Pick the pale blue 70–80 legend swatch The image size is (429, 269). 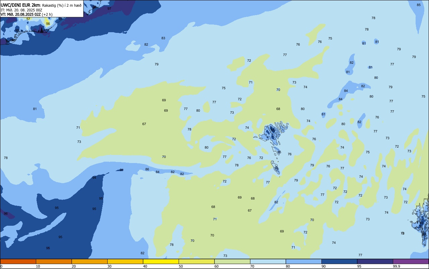(268, 261)
